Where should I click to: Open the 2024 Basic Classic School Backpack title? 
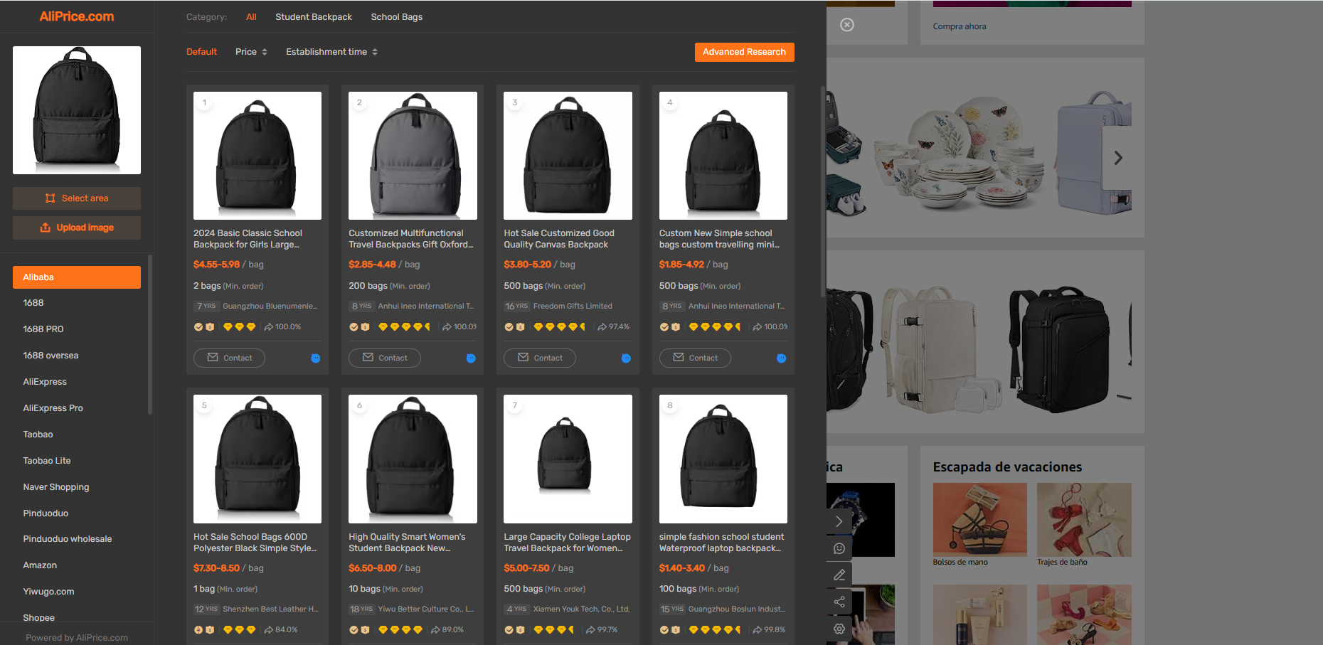248,239
